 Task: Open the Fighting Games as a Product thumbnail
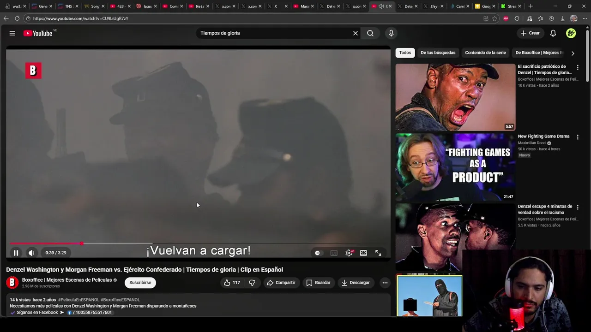click(455, 167)
